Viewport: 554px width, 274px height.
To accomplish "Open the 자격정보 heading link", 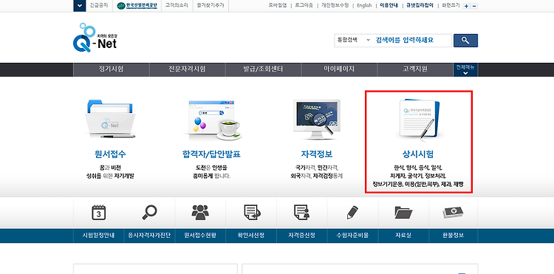I will pos(317,154).
